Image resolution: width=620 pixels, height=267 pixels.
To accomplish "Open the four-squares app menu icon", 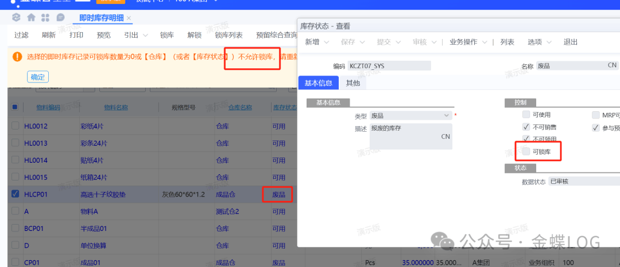I will click(46, 18).
